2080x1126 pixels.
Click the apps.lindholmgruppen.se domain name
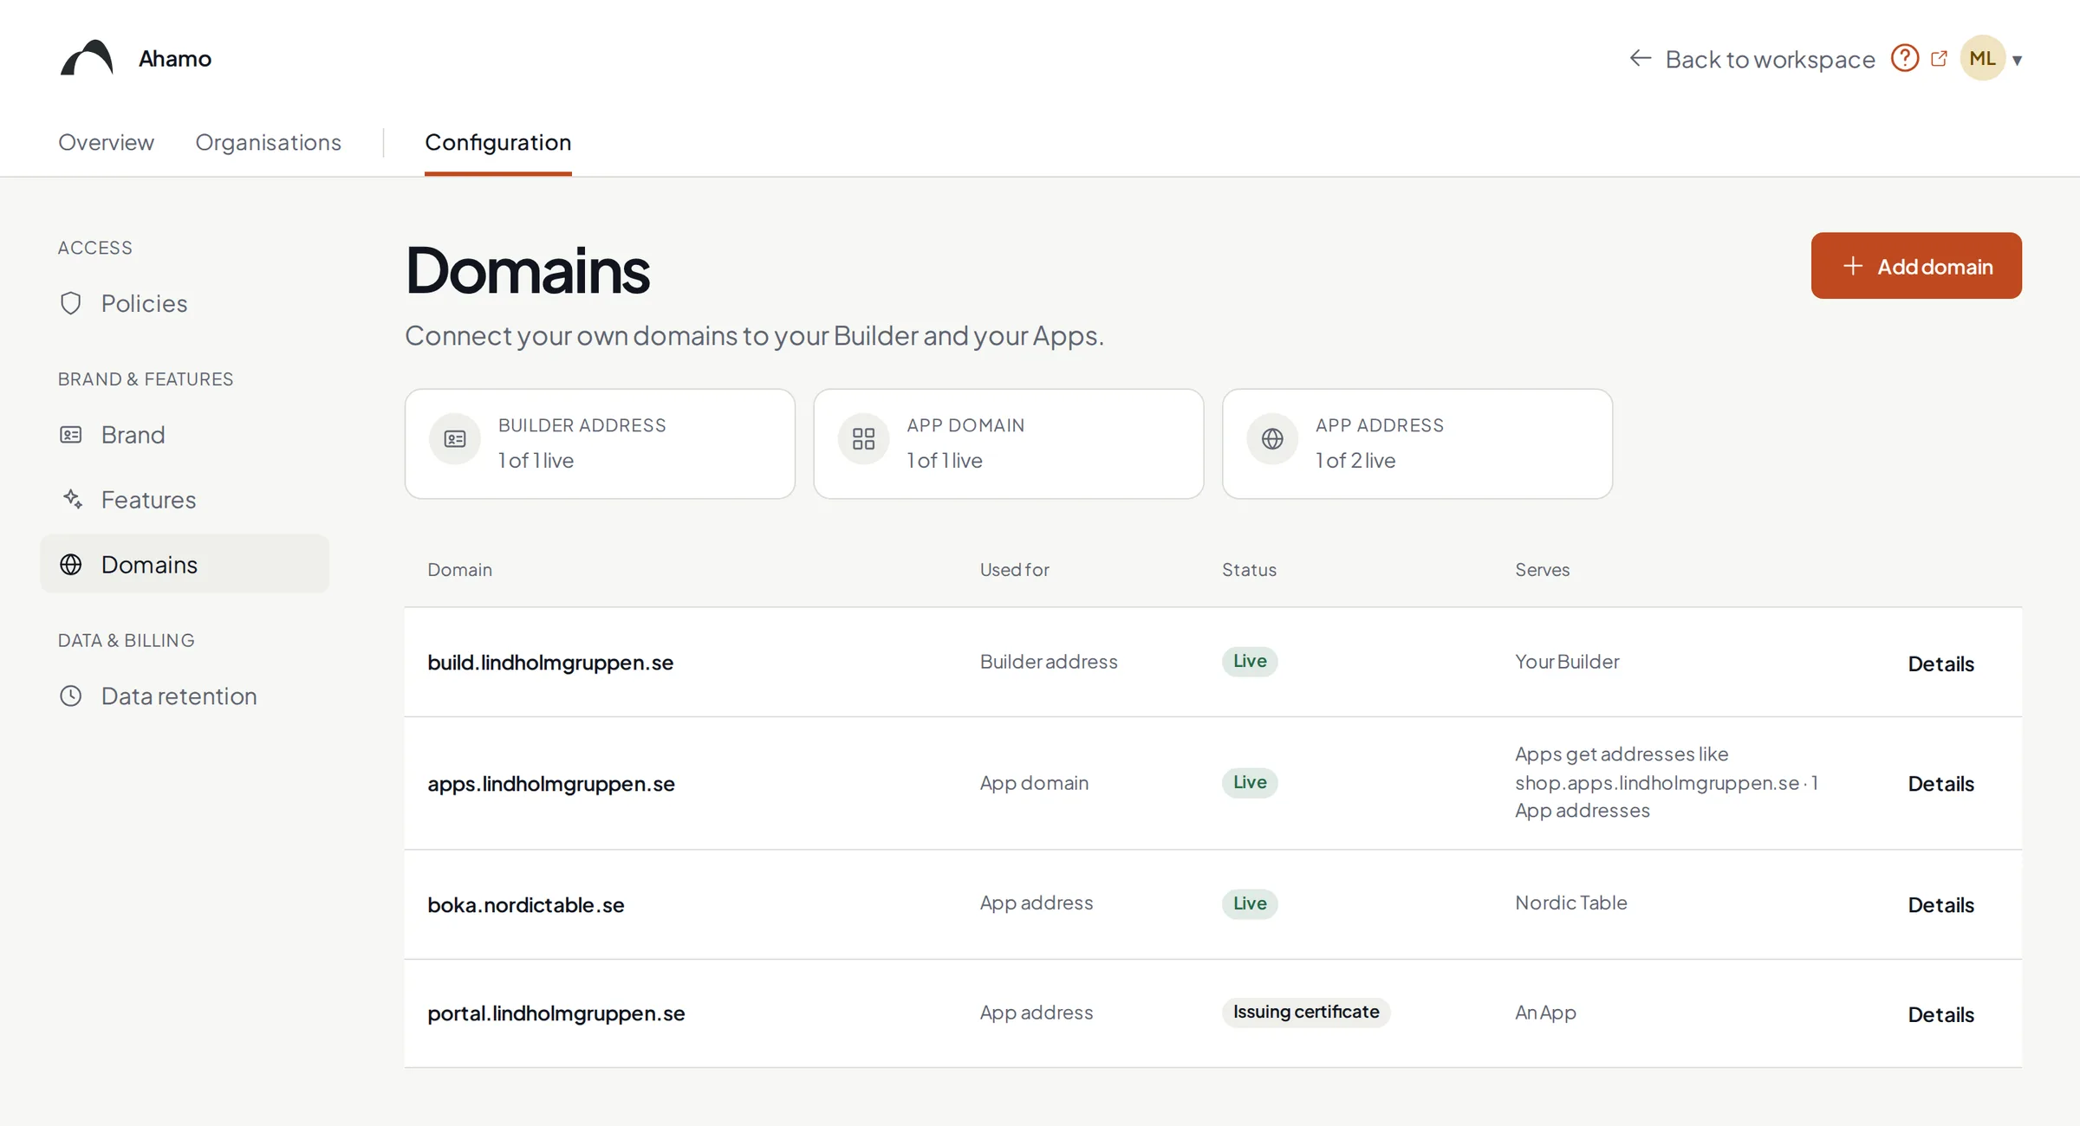[x=551, y=784]
